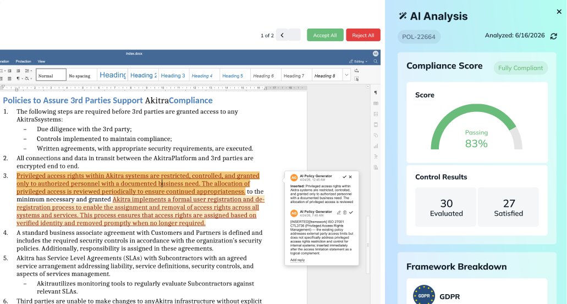Open chart settings sidebar icon
Viewport: 567px width, 304px height.
click(x=376, y=146)
